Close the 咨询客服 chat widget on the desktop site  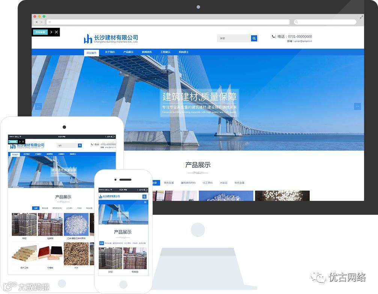(56, 32)
